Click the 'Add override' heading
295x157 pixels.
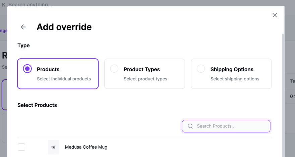click(x=64, y=27)
